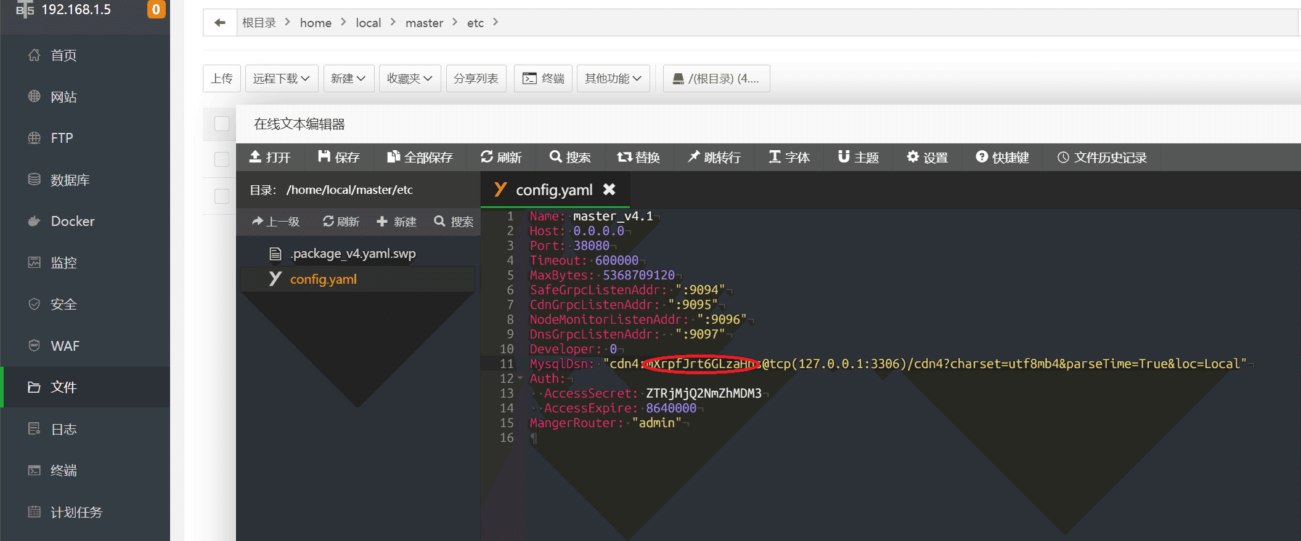Image resolution: width=1301 pixels, height=541 pixels.
Task: Expand the 远程下载 dropdown
Action: pos(282,78)
